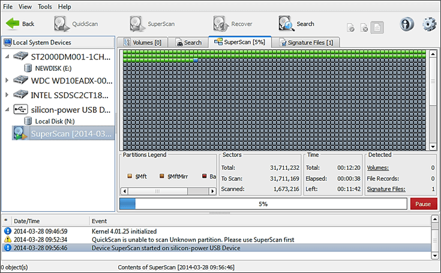Click the Signature Files link in Detected
This screenshot has width=441, height=273.
point(386,189)
